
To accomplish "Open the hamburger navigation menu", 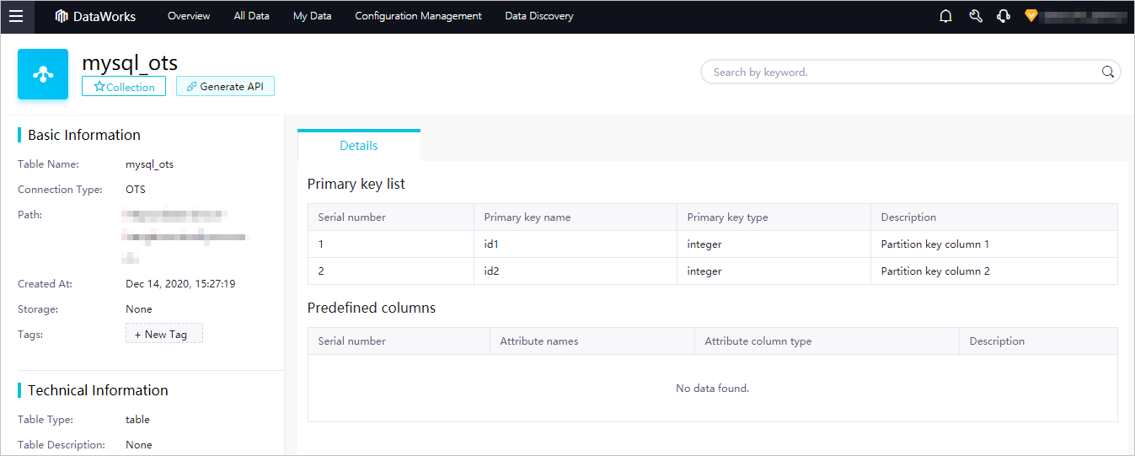I will pos(16,16).
